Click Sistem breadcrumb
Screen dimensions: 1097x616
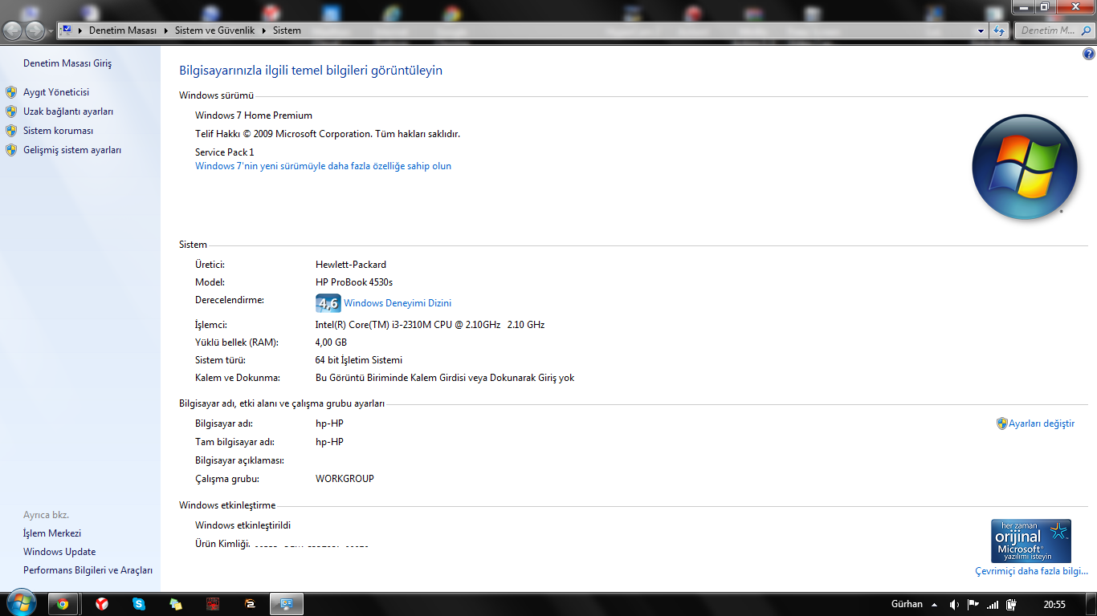287,30
